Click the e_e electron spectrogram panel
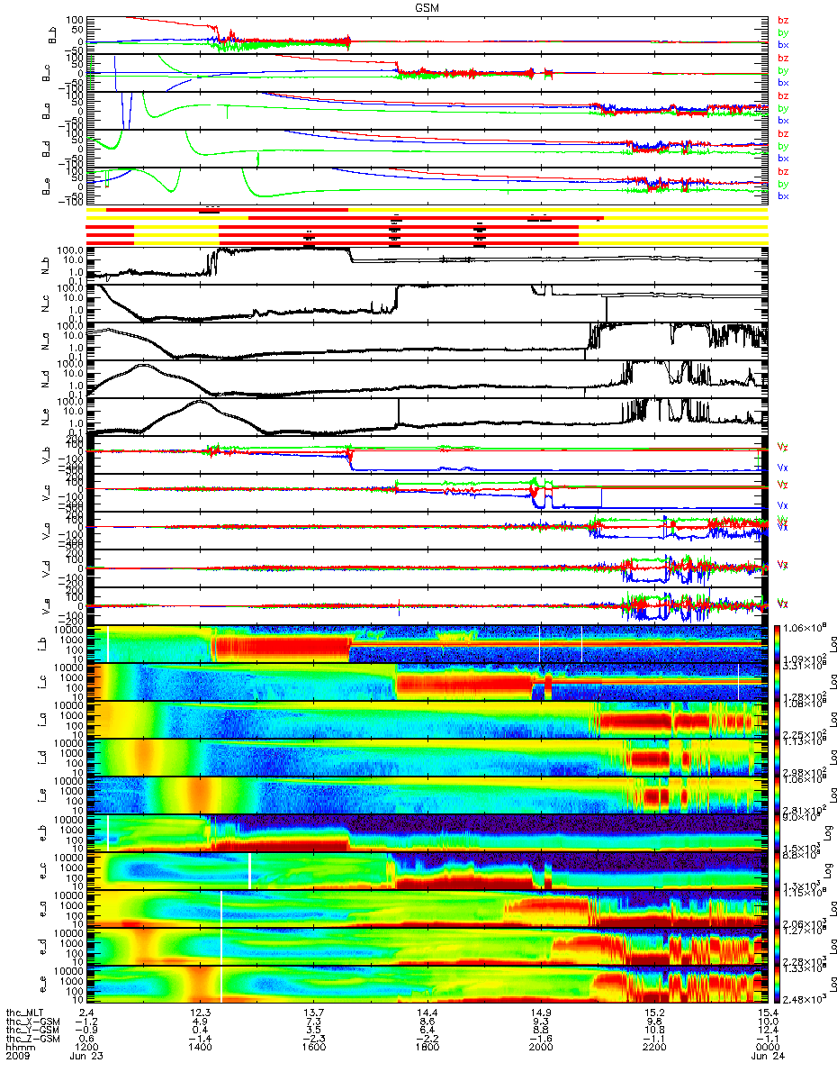Viewport: 837px width, 1081px height. tap(427, 985)
